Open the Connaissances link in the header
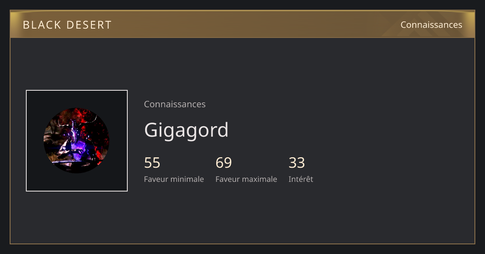Image resolution: width=485 pixels, height=254 pixels. (x=431, y=25)
